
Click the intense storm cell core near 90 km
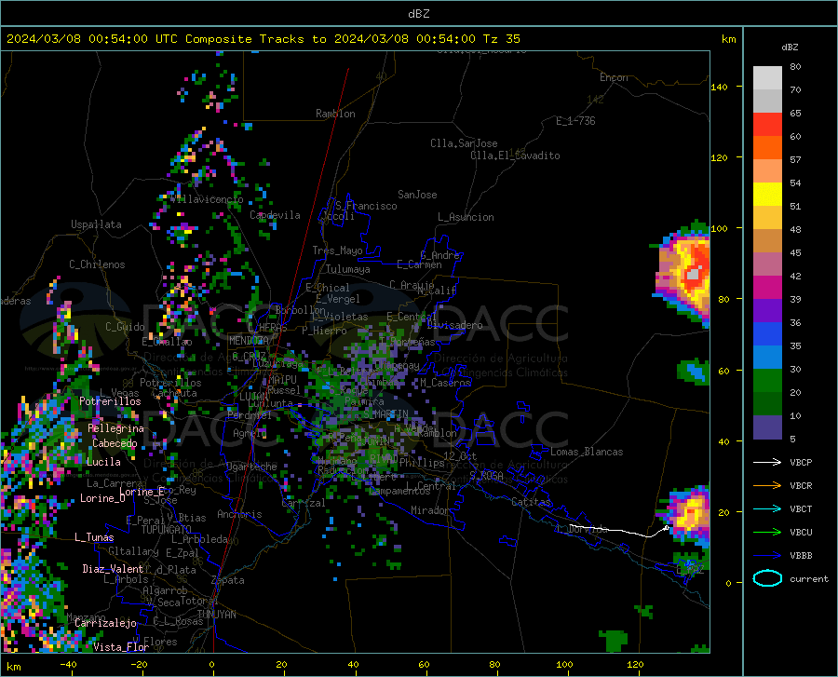point(693,274)
